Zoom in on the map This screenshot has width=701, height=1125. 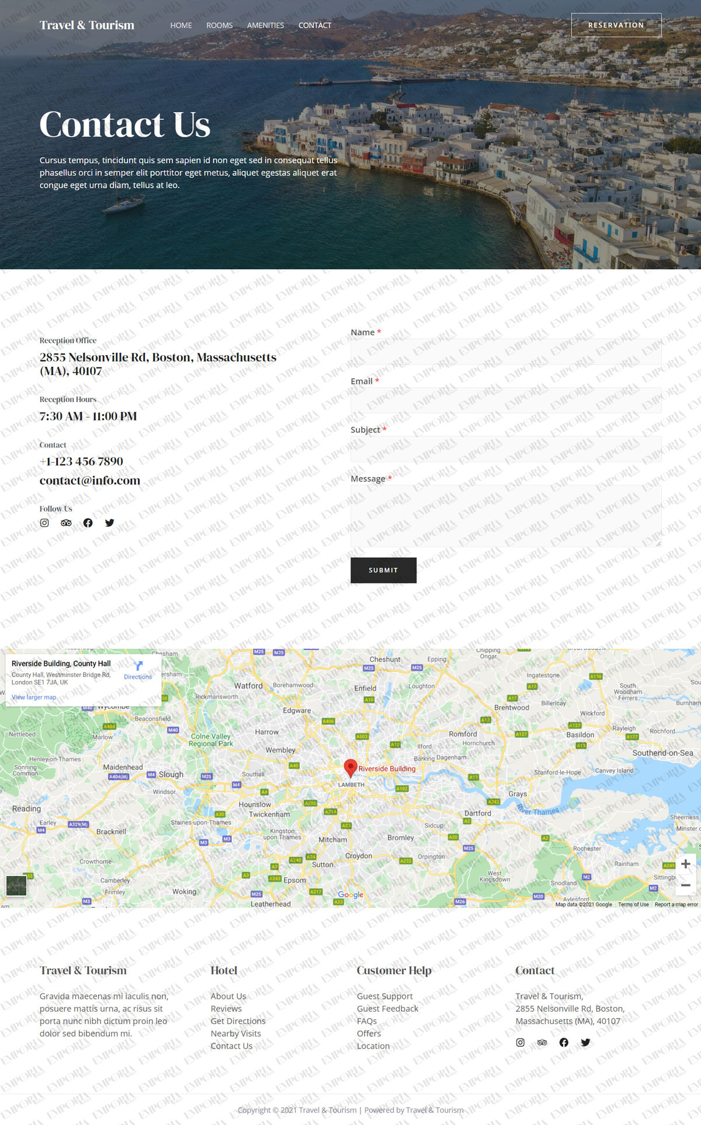coord(685,864)
